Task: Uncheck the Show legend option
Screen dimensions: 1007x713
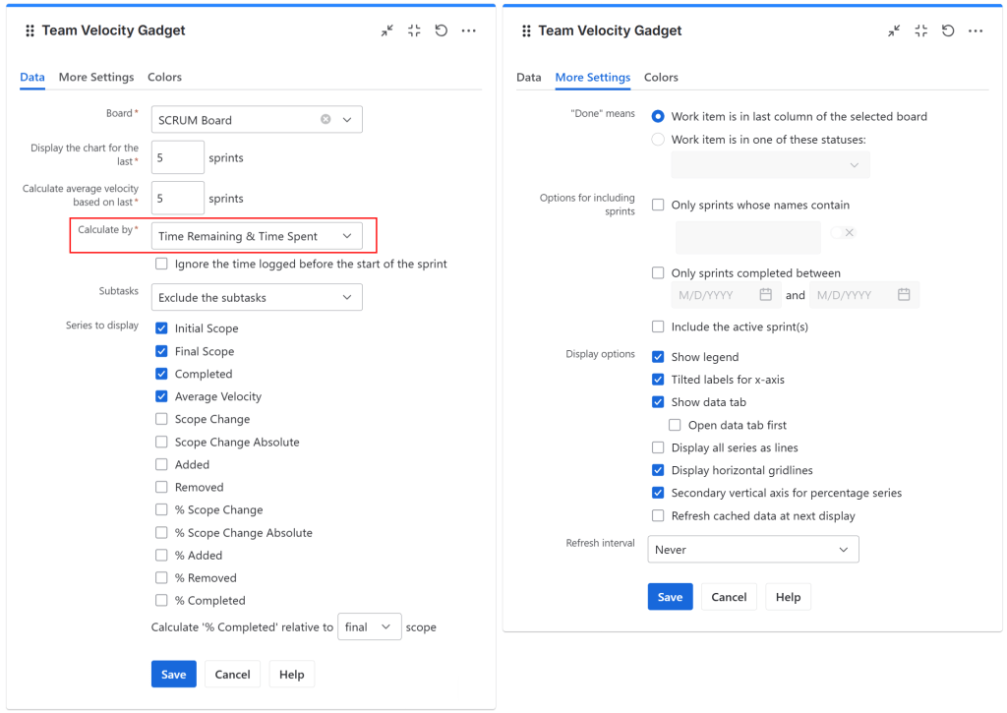Action: (658, 357)
